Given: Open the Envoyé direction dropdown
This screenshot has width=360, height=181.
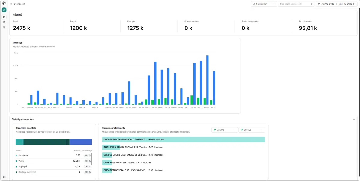Looking at the screenshot, I should coord(252,130).
